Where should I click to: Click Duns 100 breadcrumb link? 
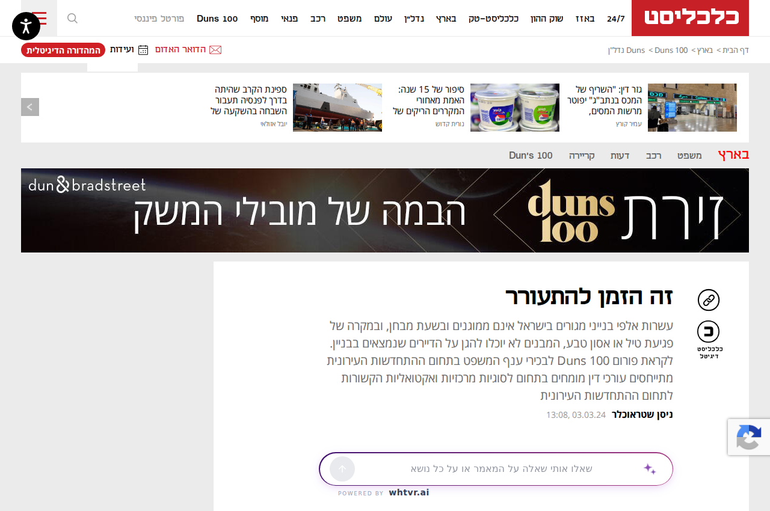pos(671,50)
